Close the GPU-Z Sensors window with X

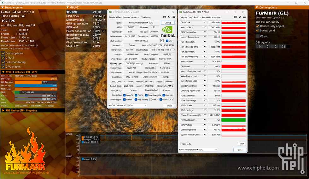click(x=243, y=12)
